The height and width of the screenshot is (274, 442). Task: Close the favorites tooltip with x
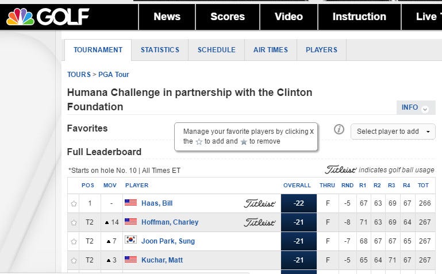(x=312, y=131)
